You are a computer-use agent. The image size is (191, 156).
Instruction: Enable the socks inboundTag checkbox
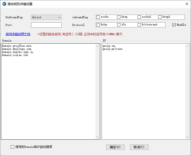pos(98,17)
